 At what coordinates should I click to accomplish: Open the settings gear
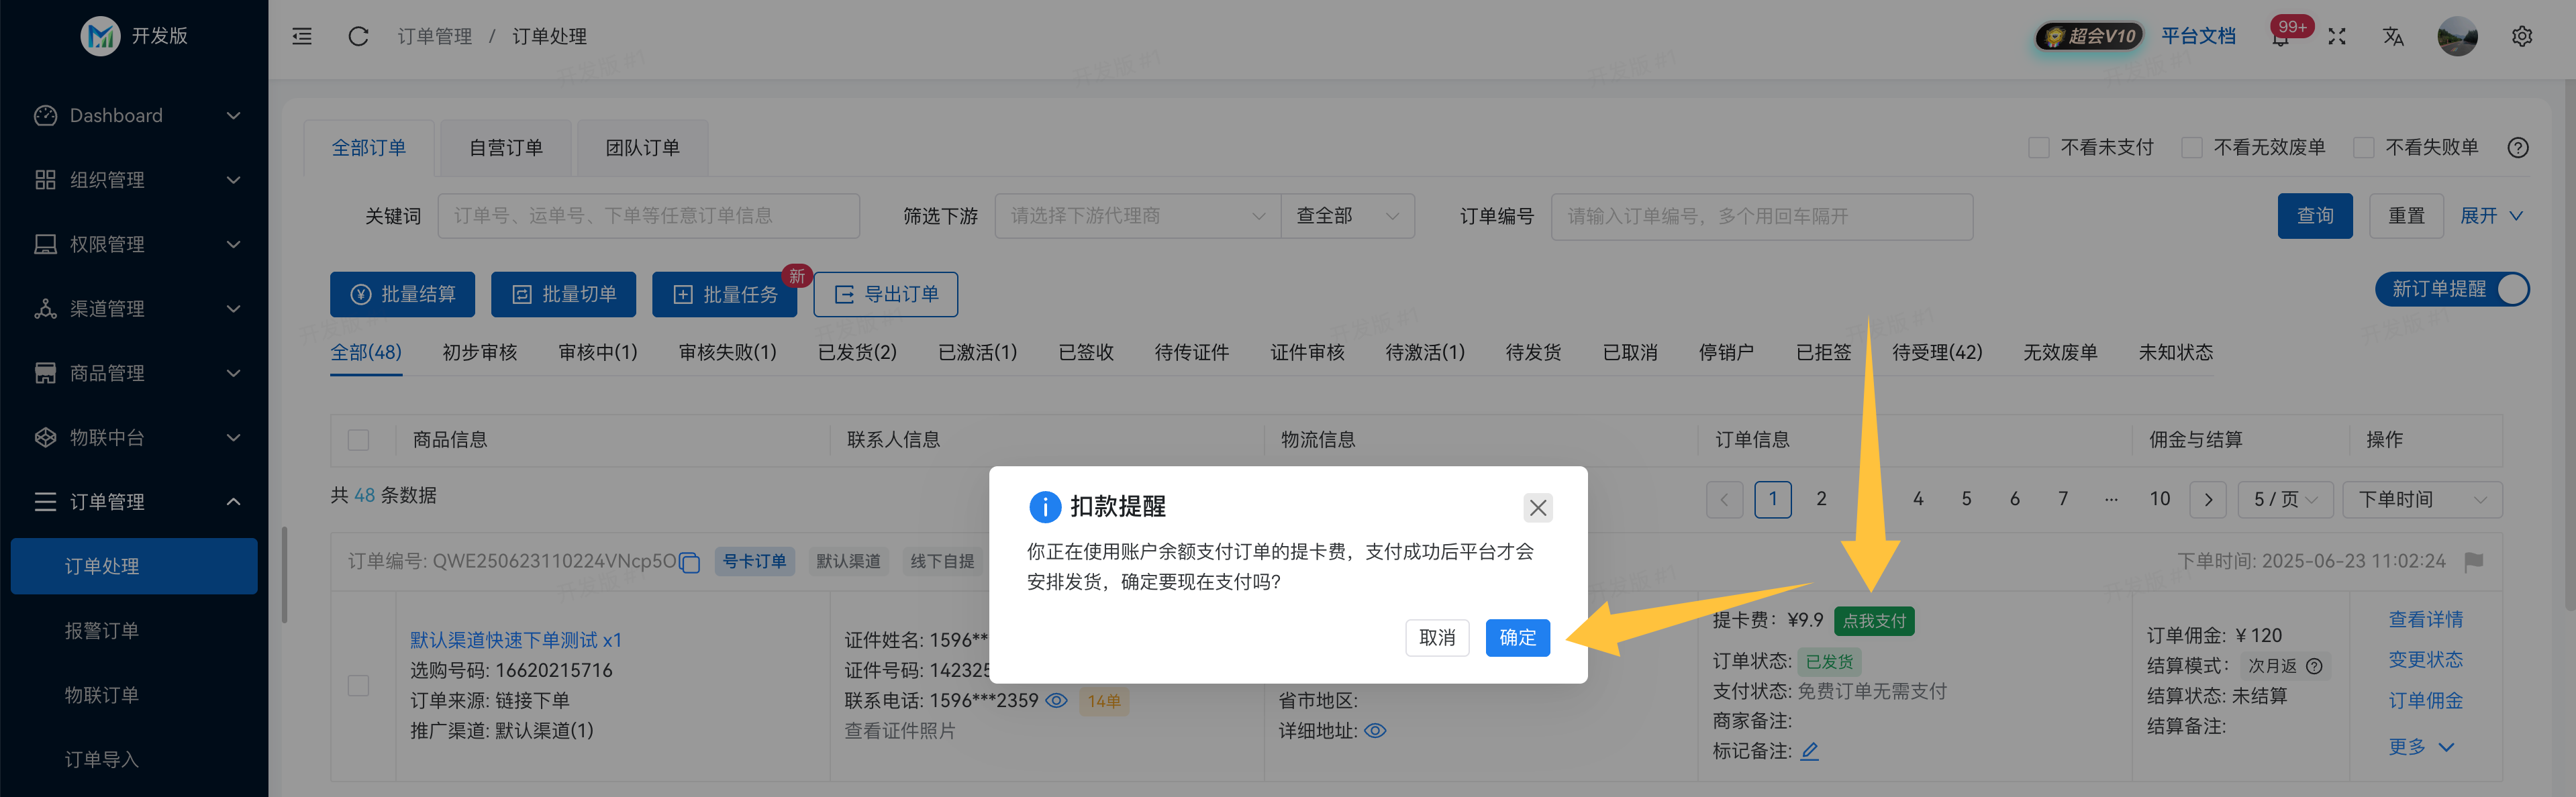click(2522, 36)
